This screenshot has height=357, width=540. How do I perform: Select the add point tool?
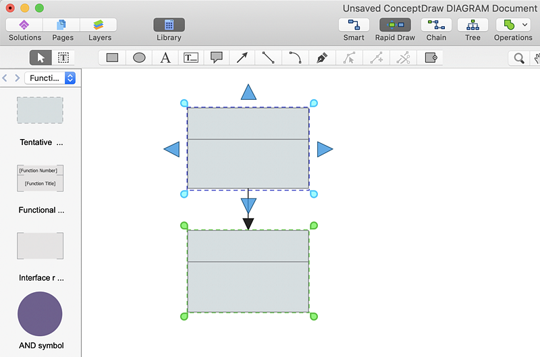[x=377, y=57]
